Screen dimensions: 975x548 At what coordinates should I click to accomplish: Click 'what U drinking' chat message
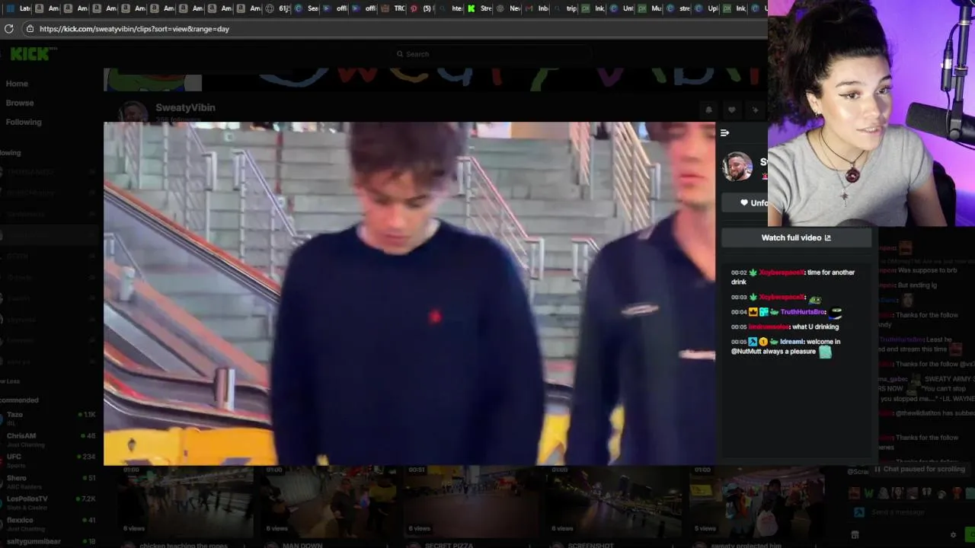pyautogui.click(x=816, y=327)
